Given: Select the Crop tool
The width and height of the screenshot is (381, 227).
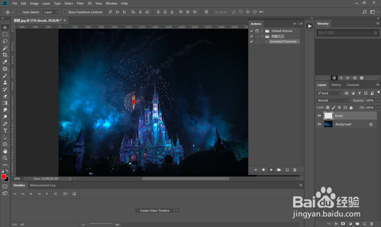Looking at the screenshot, I should click(x=5, y=55).
